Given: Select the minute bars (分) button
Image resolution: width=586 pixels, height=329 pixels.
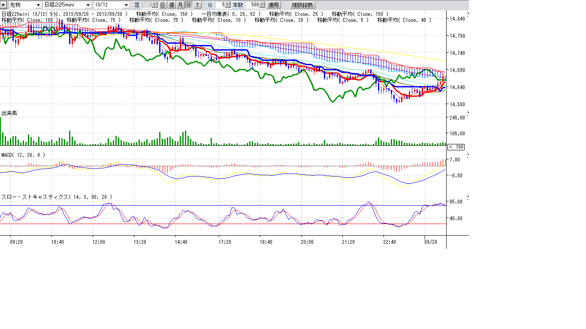Looking at the screenshot, I should 188,5.
